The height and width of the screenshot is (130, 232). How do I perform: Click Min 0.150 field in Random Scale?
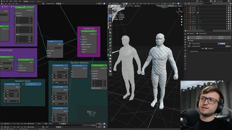12,94
